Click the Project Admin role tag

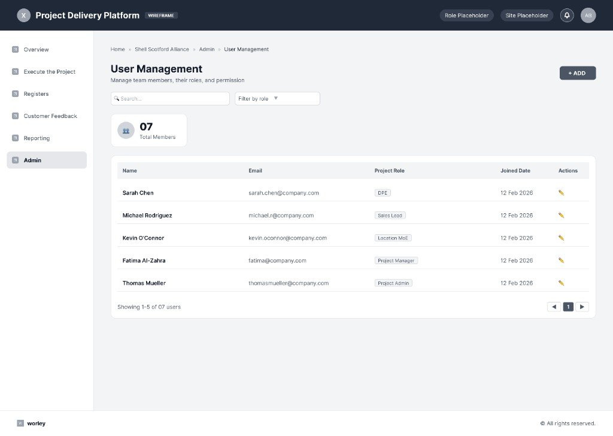coord(393,283)
